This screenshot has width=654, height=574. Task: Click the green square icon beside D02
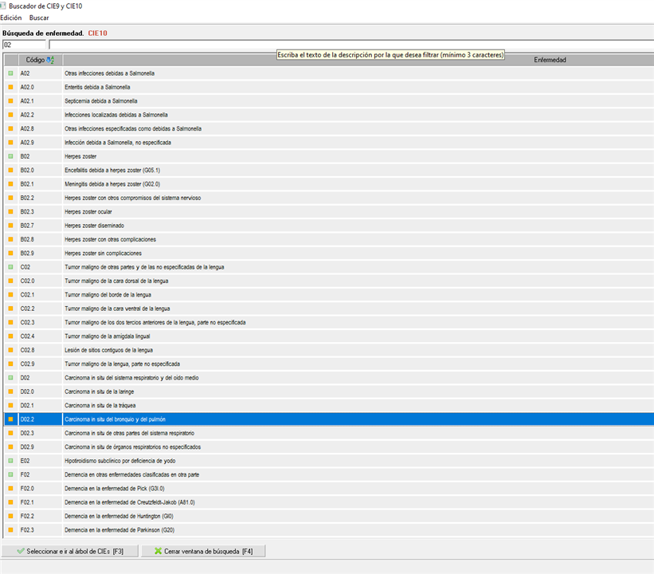point(10,378)
